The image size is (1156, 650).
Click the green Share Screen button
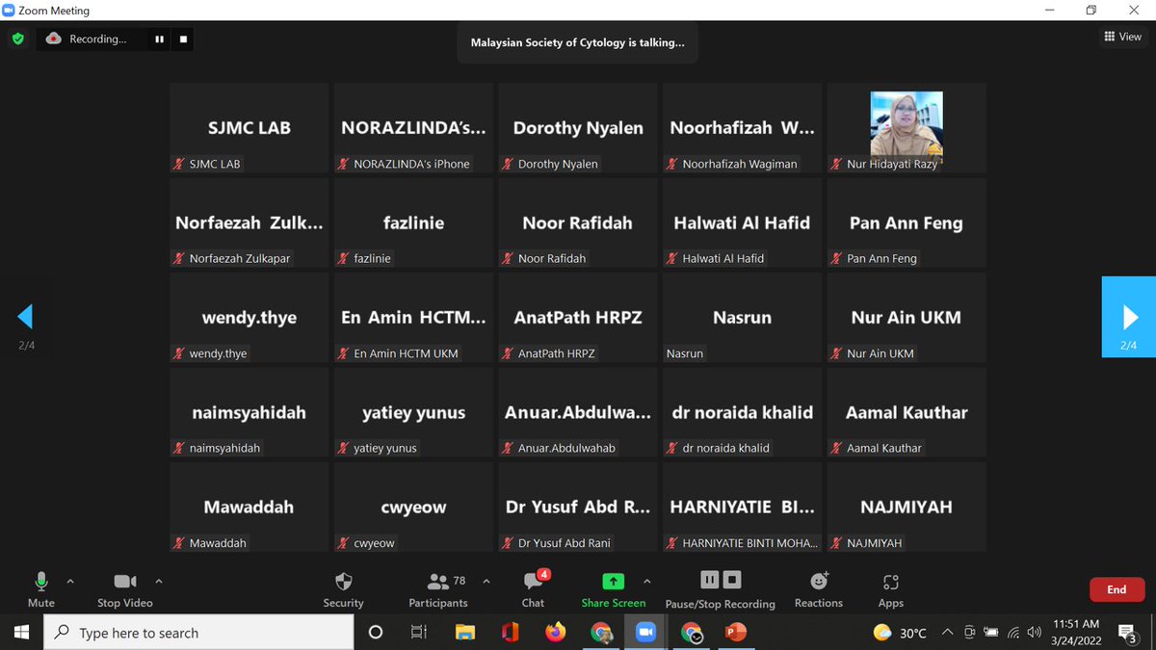pos(614,588)
